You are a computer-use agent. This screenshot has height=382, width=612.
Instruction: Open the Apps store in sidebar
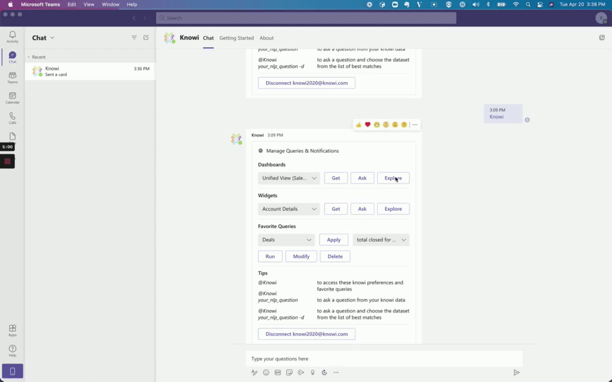point(12,330)
